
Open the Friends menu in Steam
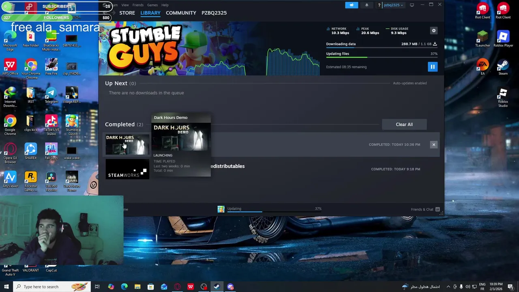click(x=138, y=5)
